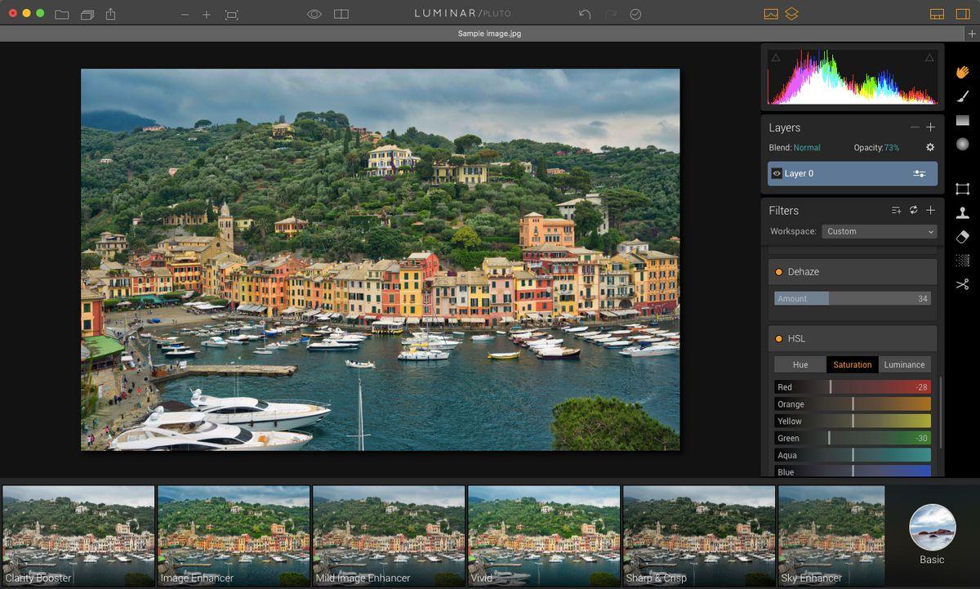
Task: Toggle the histogram display icon
Action: click(771, 14)
